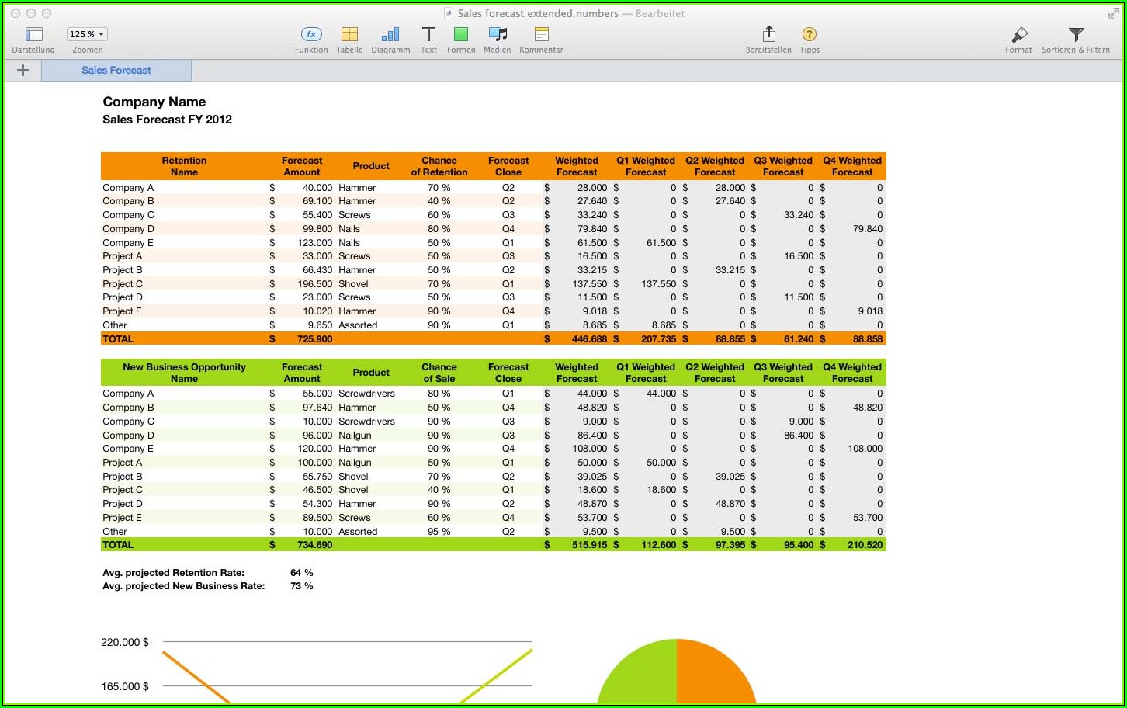Insert a function with Funktion icon
1127x708 pixels.
point(311,35)
